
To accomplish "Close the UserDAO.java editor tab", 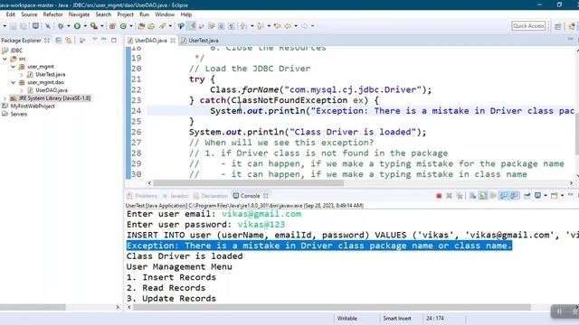I will point(173,41).
